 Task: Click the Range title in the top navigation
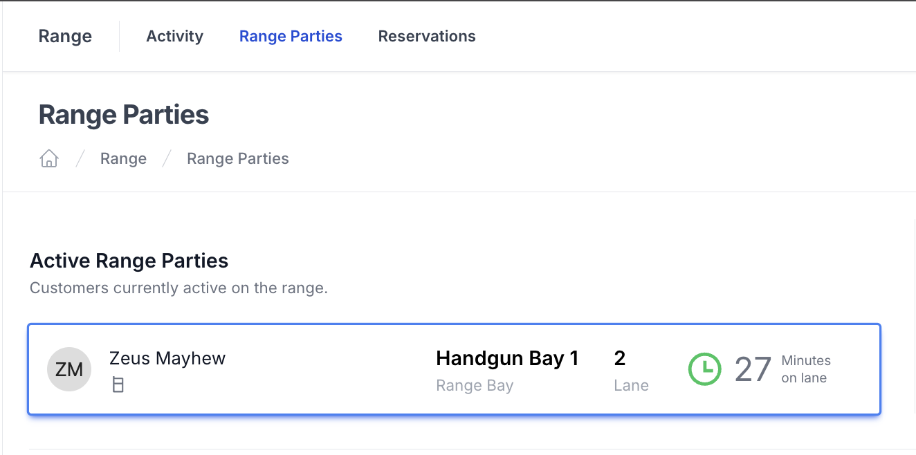point(65,36)
